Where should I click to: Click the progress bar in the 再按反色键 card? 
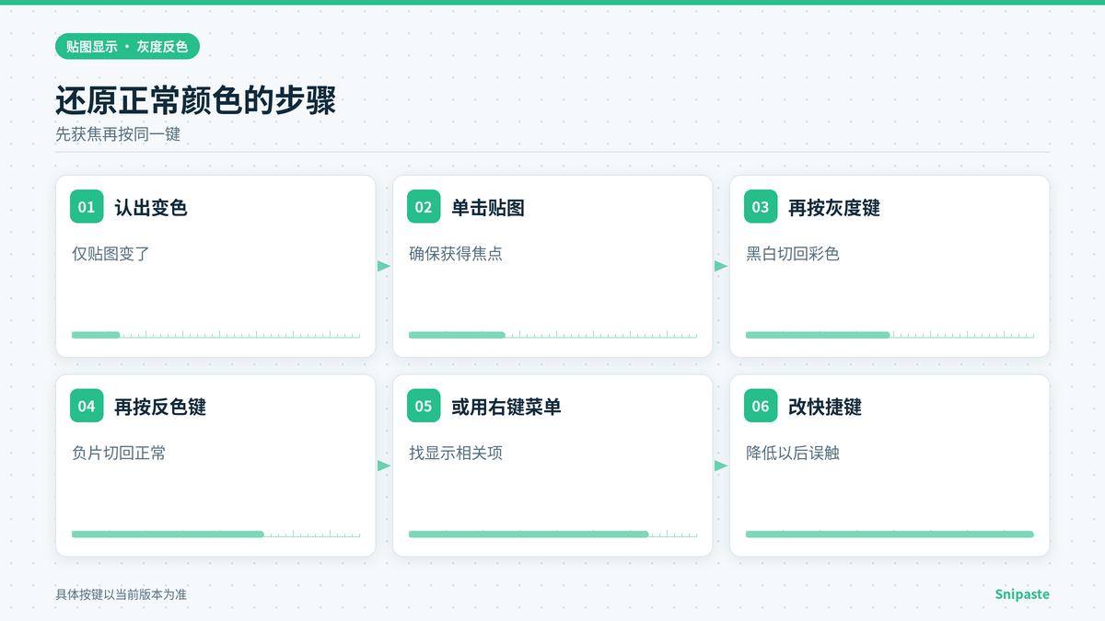215,534
